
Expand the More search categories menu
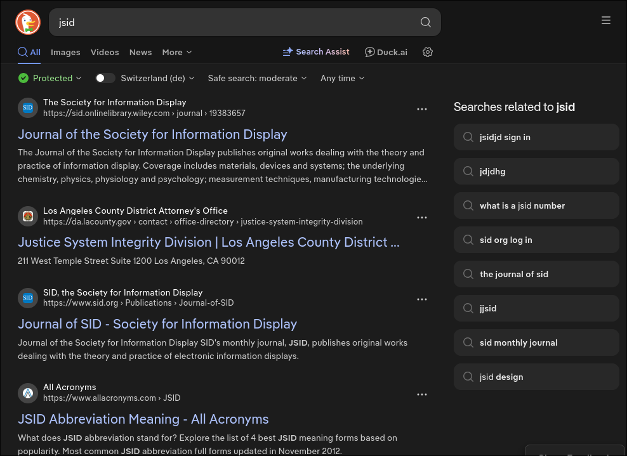coord(176,52)
